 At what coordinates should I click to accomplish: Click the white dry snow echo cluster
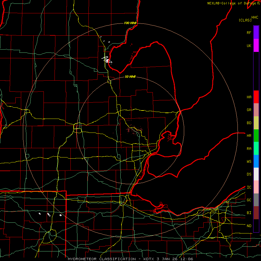[107, 60]
